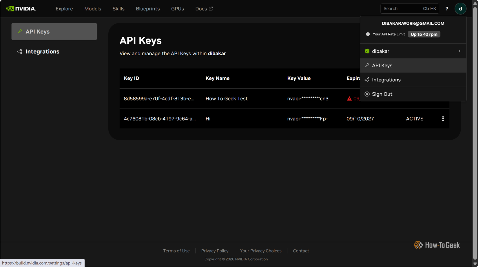Click the page vertical scrollbar
Image resolution: width=478 pixels, height=267 pixels.
(x=475, y=133)
